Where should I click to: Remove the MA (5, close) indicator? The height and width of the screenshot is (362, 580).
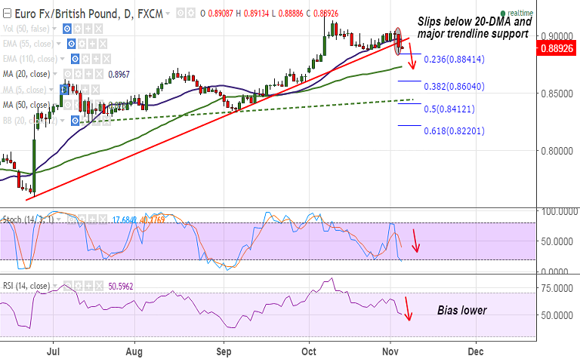tap(95, 90)
